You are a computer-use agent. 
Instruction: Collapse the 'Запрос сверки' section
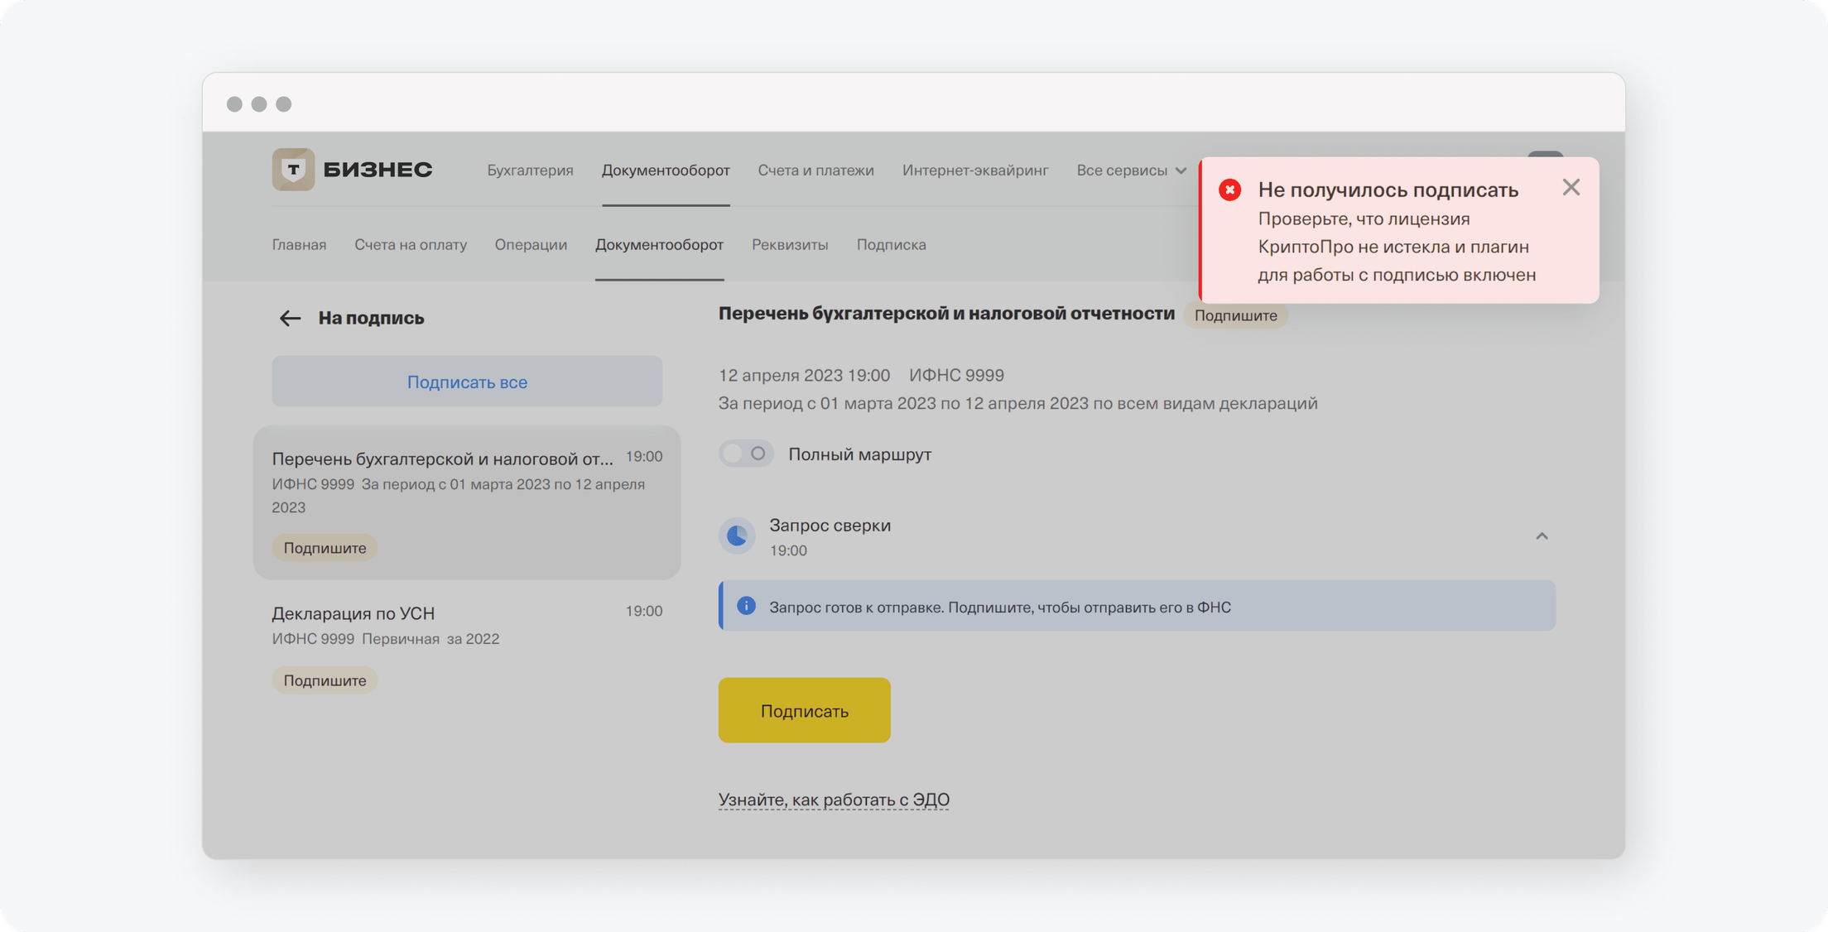pyautogui.click(x=1542, y=536)
